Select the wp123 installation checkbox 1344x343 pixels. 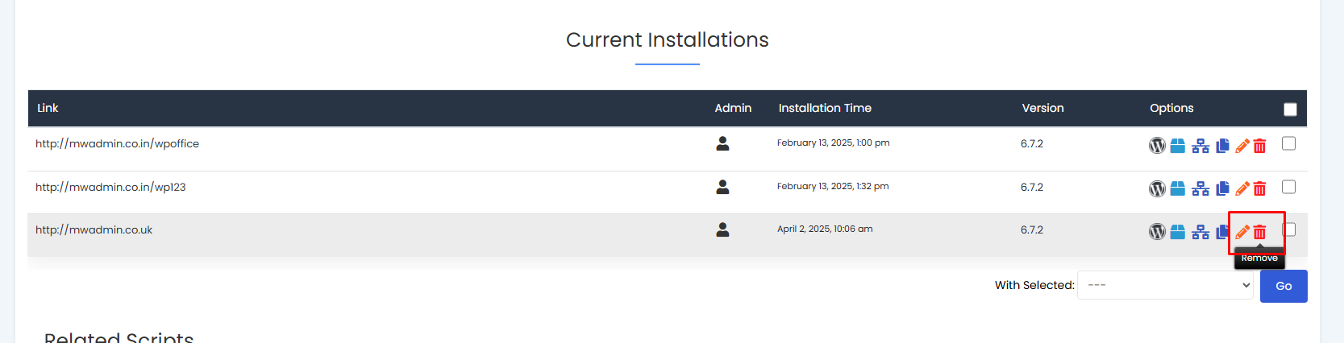1288,187
